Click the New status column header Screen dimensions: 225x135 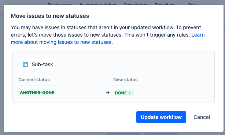(125, 80)
